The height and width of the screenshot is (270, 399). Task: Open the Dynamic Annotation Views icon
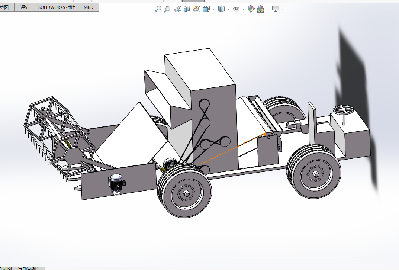click(x=197, y=9)
